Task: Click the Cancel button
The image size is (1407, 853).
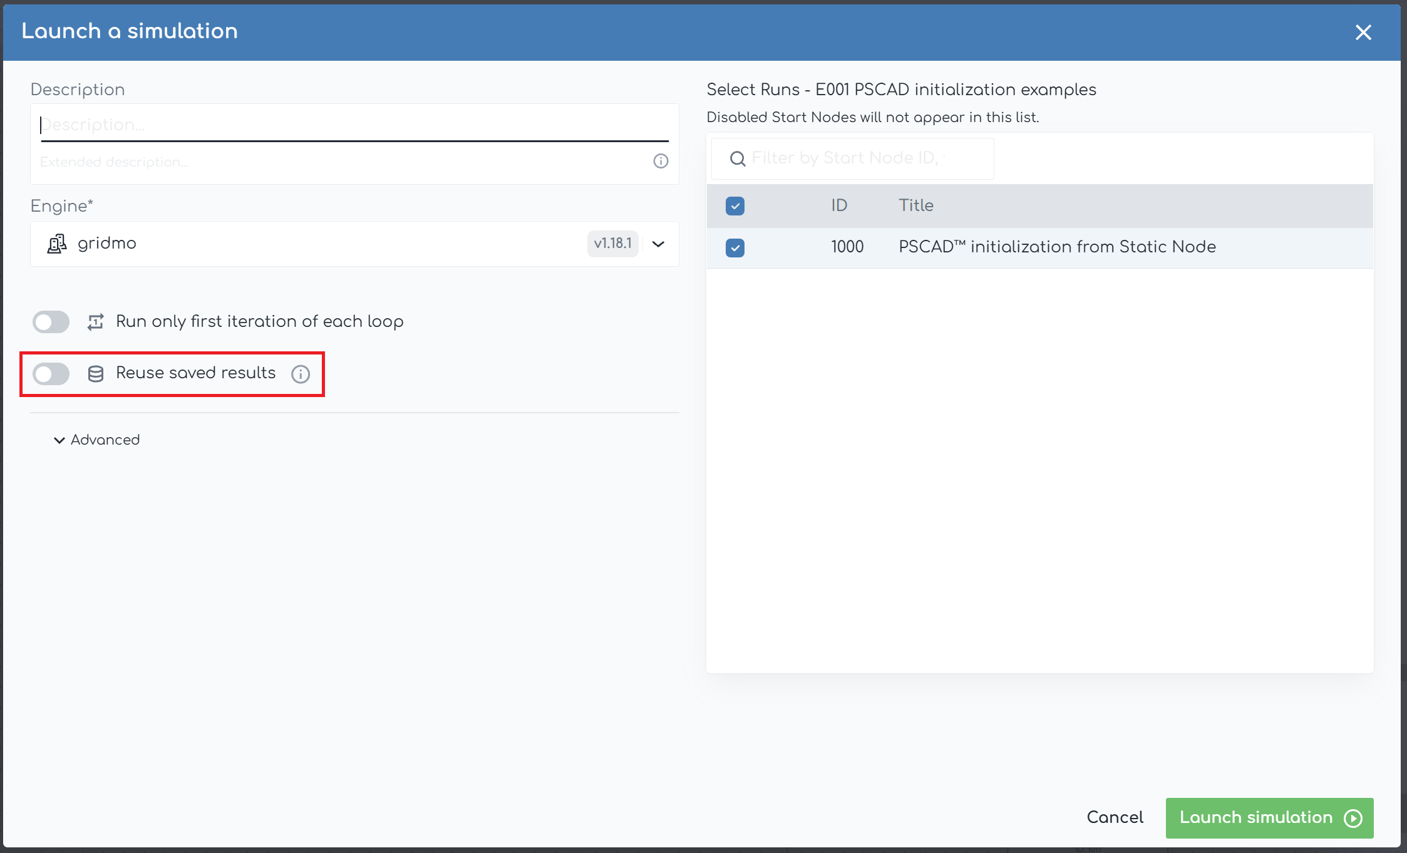Action: click(x=1115, y=817)
